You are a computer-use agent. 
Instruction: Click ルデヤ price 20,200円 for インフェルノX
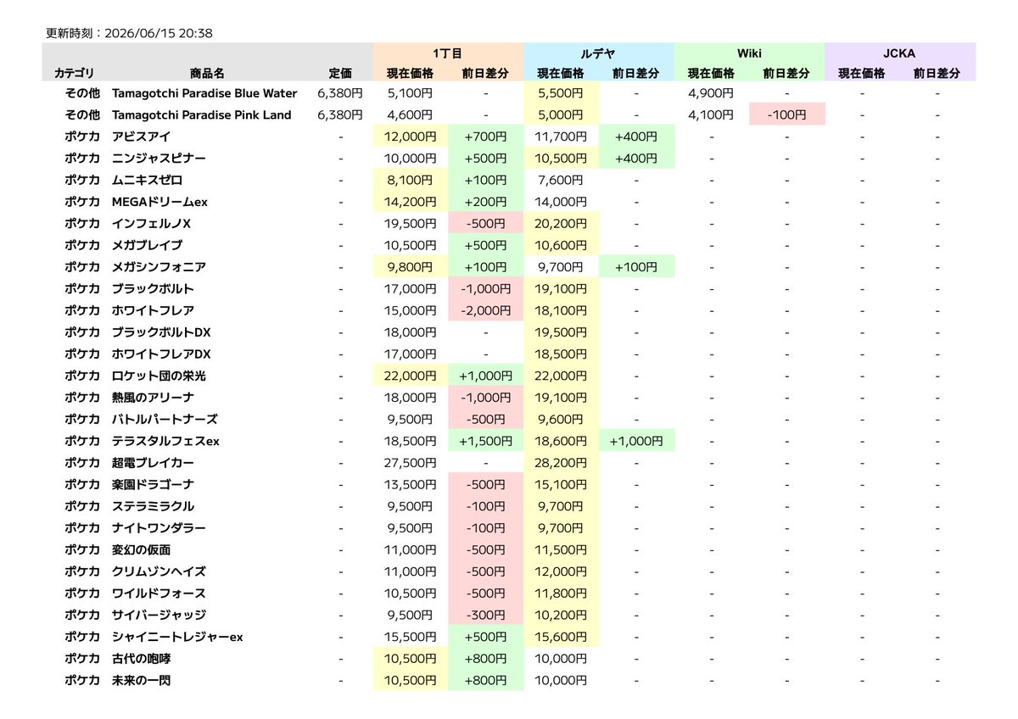pos(561,224)
